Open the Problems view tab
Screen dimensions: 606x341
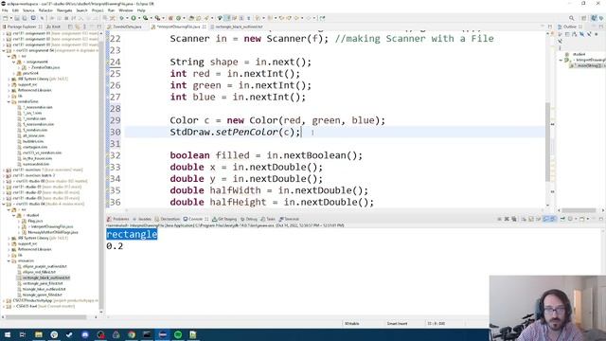click(118, 219)
